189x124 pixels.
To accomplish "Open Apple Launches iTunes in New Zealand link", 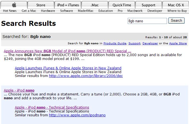I will [68, 68].
